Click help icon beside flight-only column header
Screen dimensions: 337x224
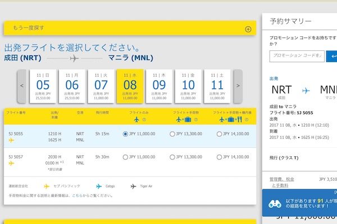point(144,120)
